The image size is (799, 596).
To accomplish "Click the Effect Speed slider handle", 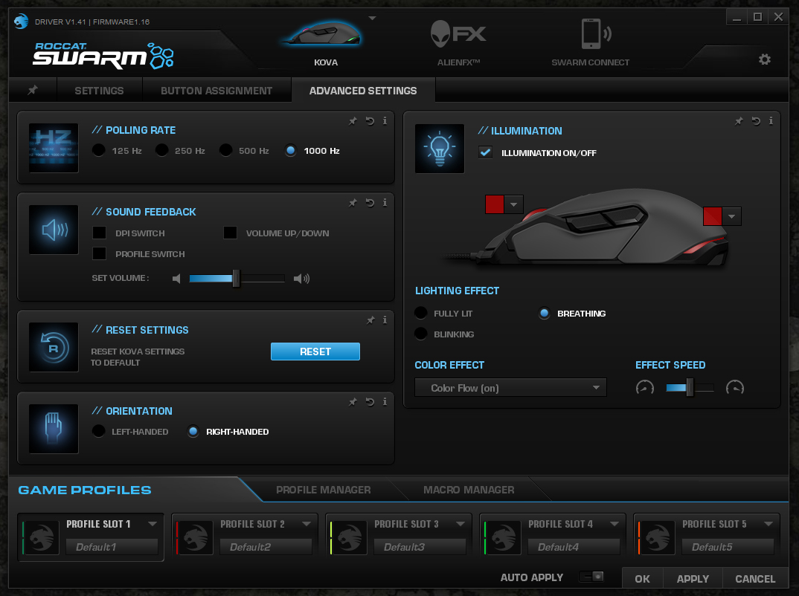I will point(690,388).
